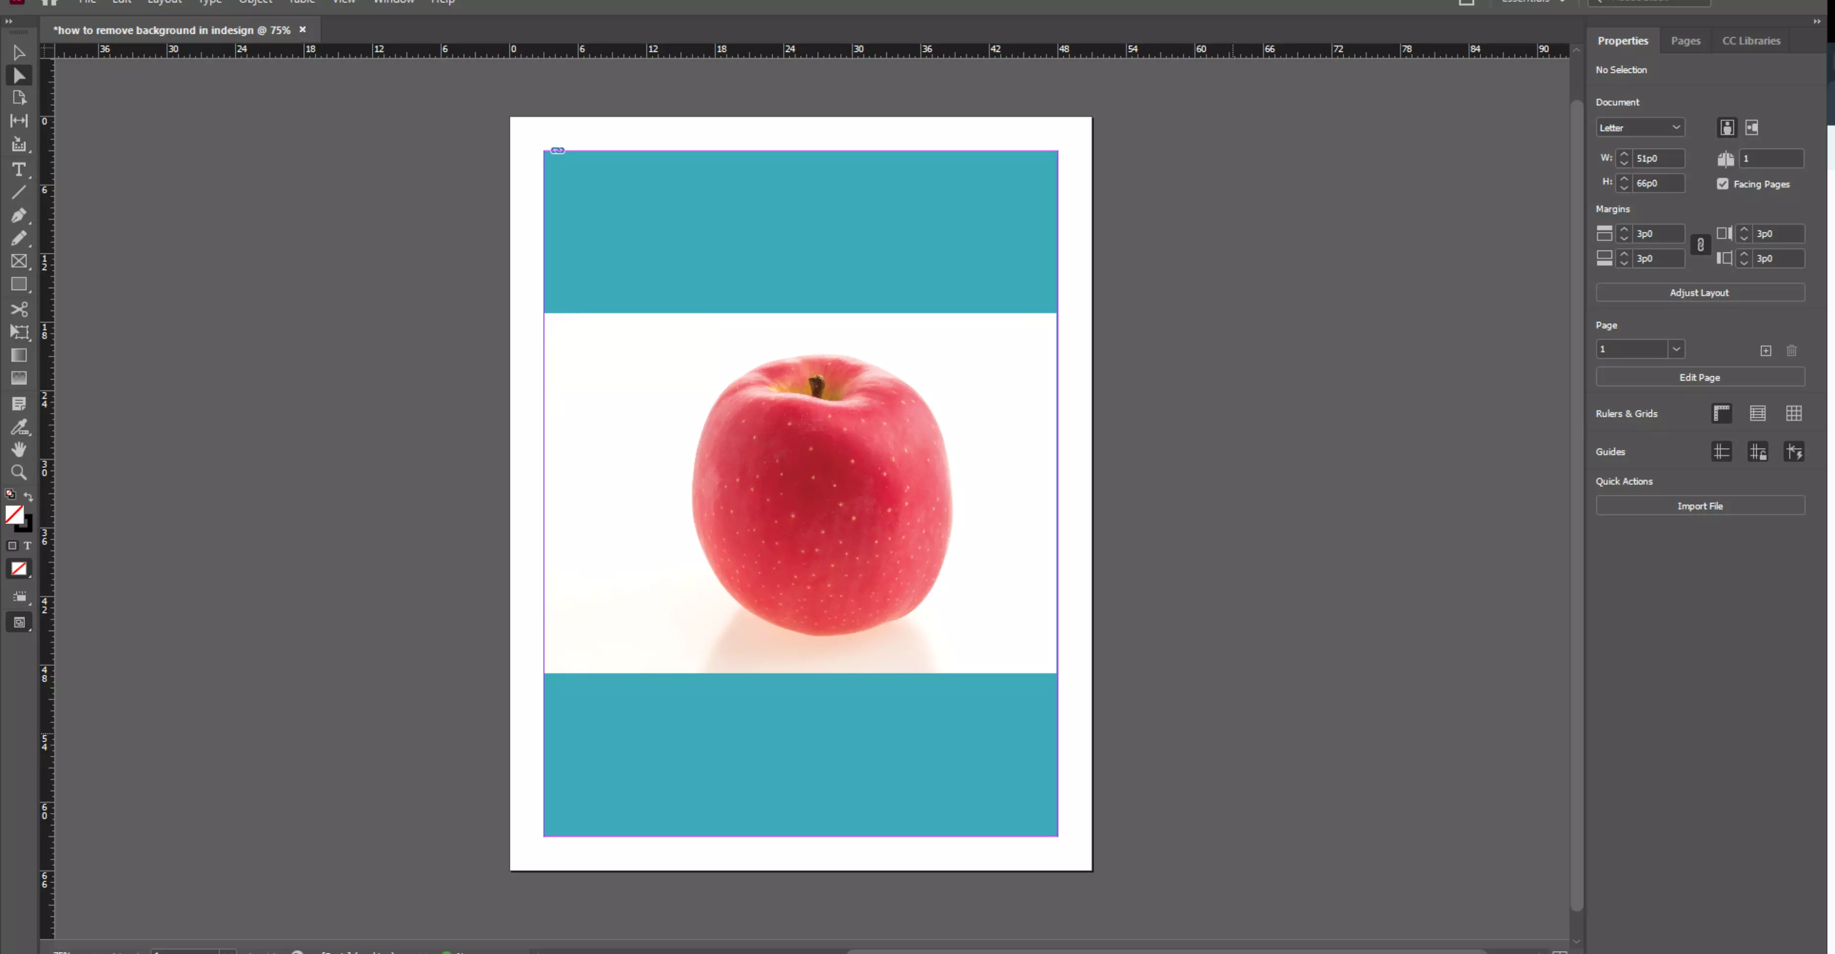Click the Import File button
Screen dimensions: 1835x954
tap(1699, 505)
